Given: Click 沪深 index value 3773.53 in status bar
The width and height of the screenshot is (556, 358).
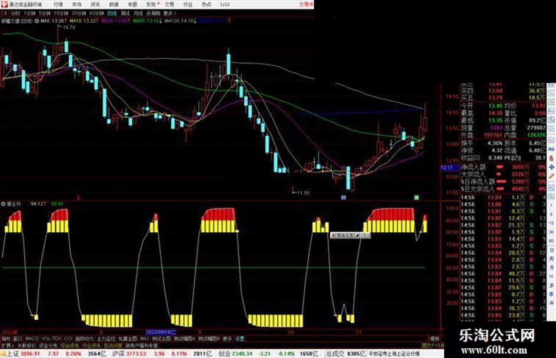Looking at the screenshot, I should [x=137, y=354].
